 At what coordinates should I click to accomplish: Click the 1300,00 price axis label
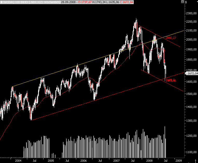point(192,121)
